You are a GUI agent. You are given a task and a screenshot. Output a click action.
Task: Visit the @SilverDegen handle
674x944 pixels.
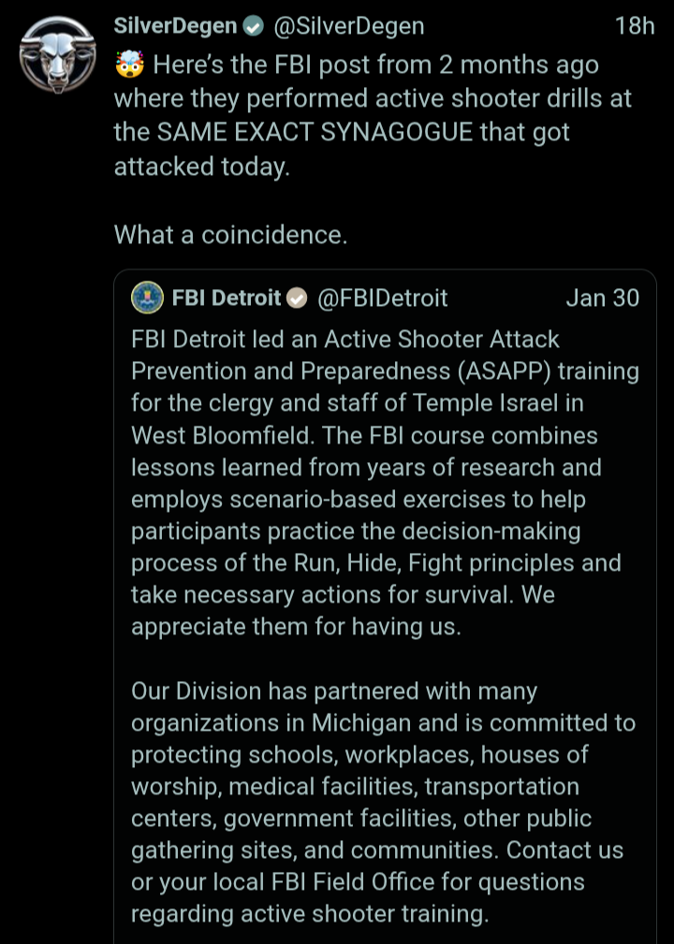(348, 26)
